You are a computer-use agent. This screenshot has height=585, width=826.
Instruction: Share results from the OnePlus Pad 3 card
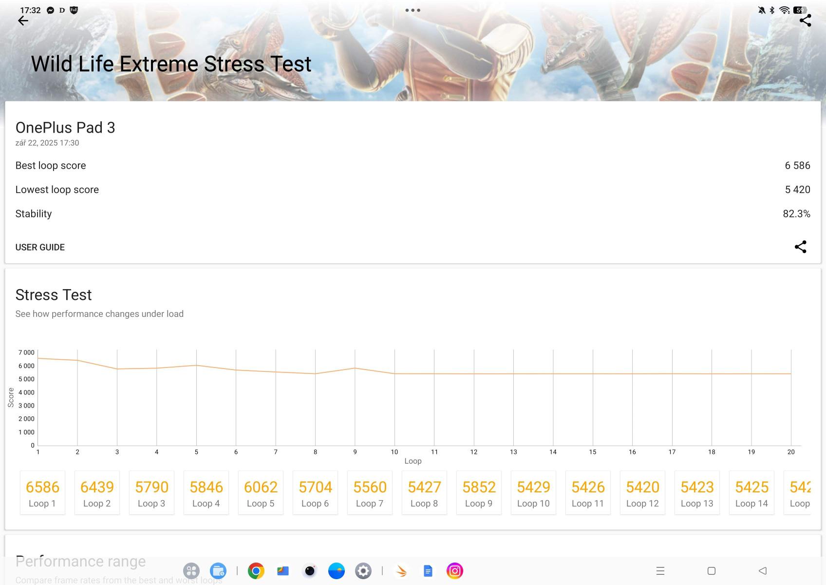click(800, 247)
